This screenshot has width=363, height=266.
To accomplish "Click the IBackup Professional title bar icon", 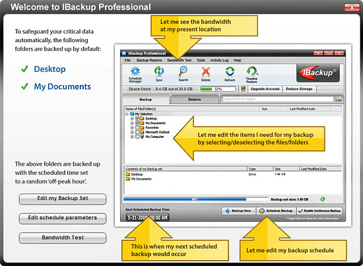I will pos(124,53).
